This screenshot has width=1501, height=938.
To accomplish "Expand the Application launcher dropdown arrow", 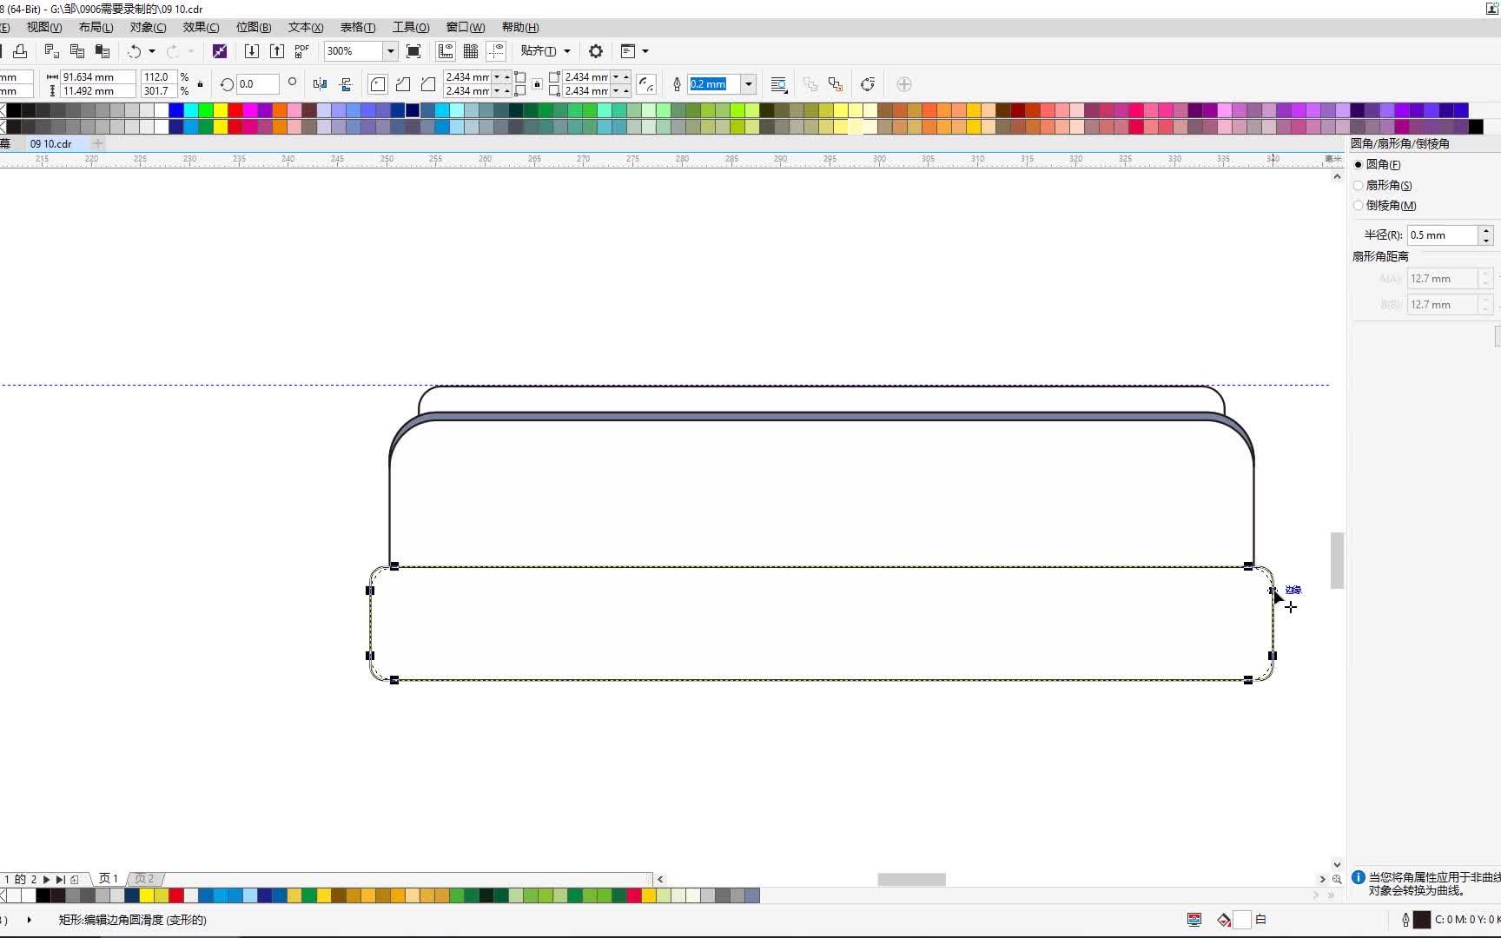I will (645, 51).
